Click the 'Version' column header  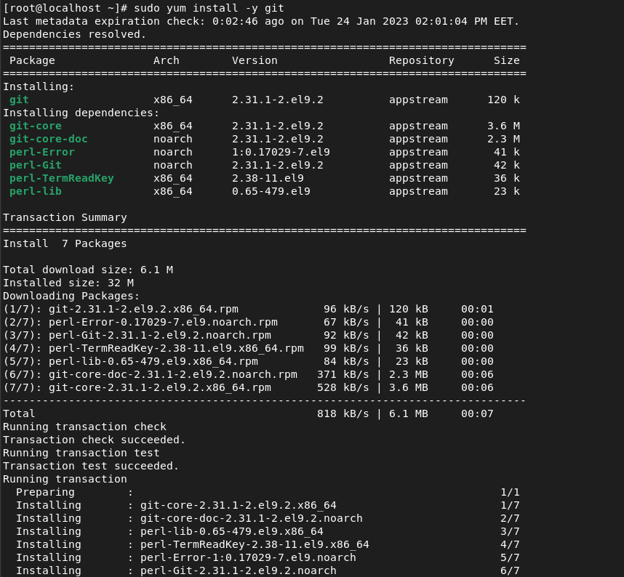click(x=255, y=60)
